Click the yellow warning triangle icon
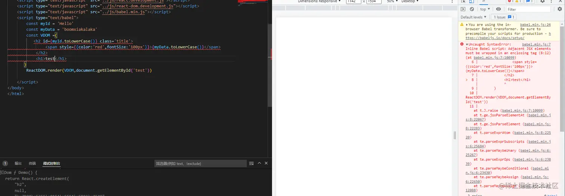The width and height of the screenshot is (565, 196). [462, 25]
